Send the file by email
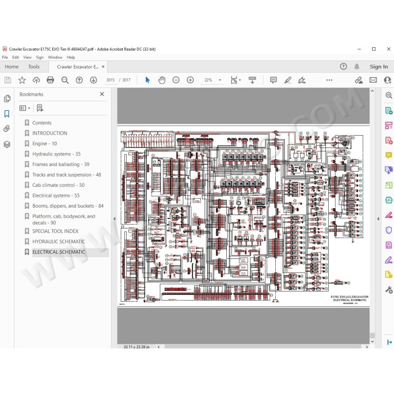 click(x=373, y=80)
